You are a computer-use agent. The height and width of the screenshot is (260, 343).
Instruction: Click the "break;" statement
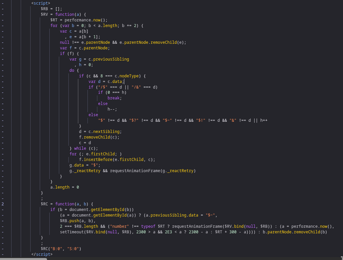tap(114, 98)
